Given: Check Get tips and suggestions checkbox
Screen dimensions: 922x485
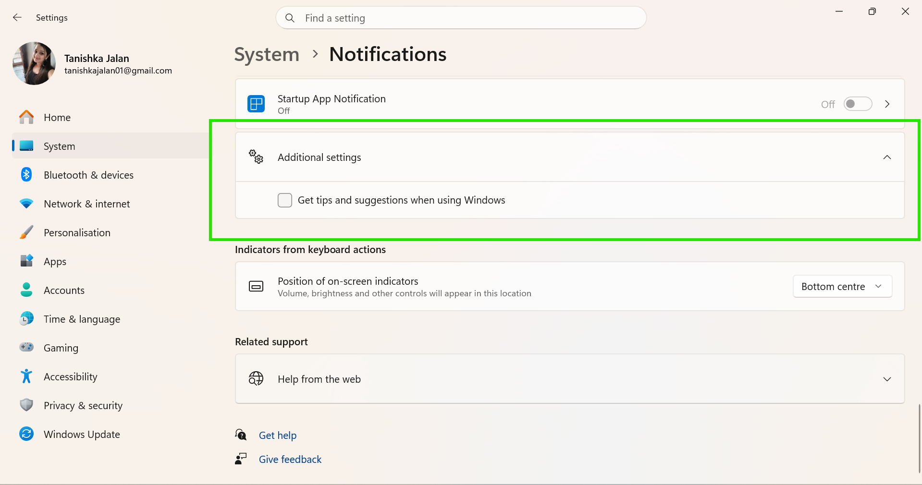Looking at the screenshot, I should coord(285,200).
